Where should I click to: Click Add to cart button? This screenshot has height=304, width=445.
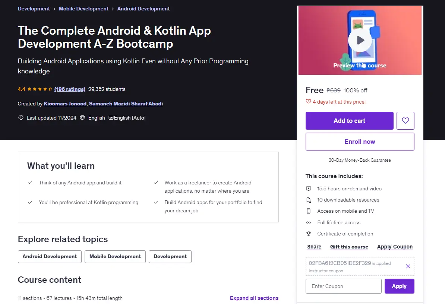click(x=349, y=121)
